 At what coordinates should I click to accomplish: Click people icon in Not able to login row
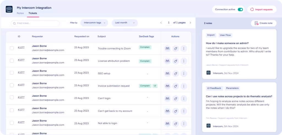[x=167, y=123]
